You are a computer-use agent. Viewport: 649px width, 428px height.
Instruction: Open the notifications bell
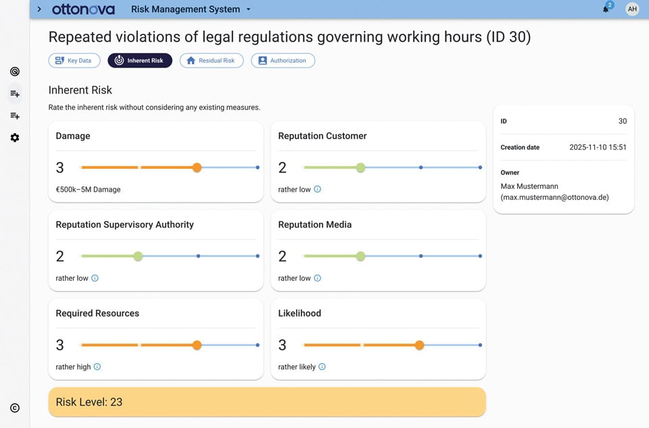605,8
